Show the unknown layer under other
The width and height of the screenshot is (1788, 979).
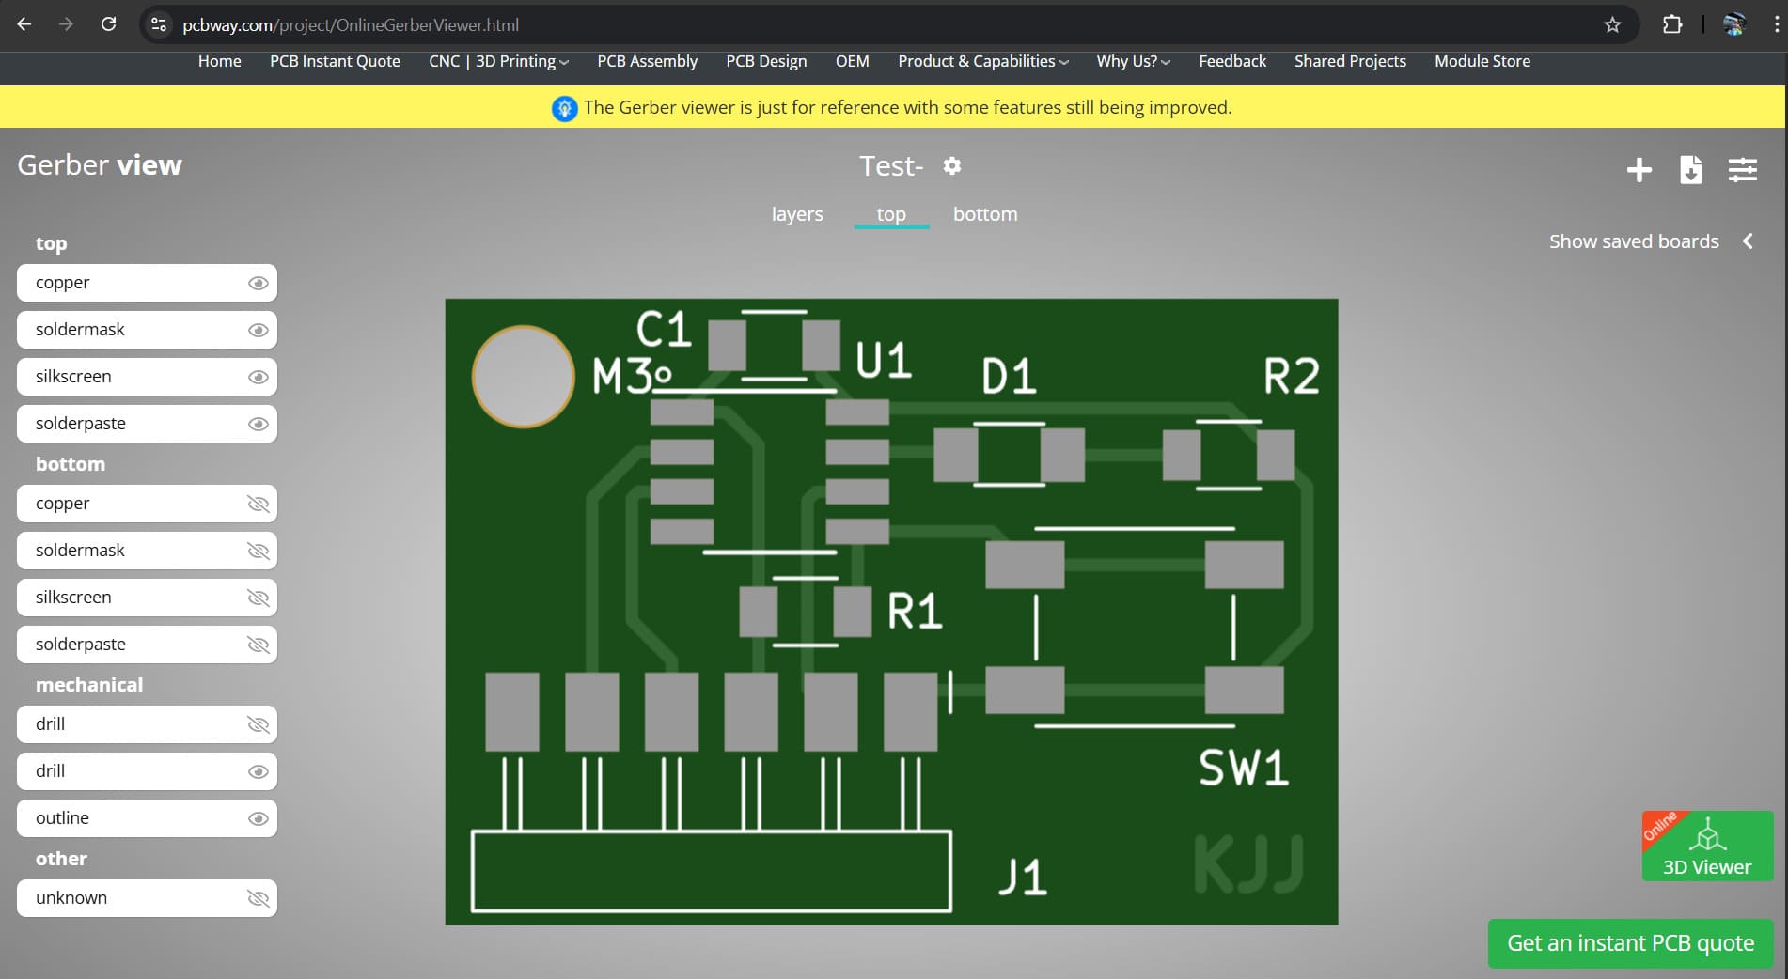tap(258, 898)
